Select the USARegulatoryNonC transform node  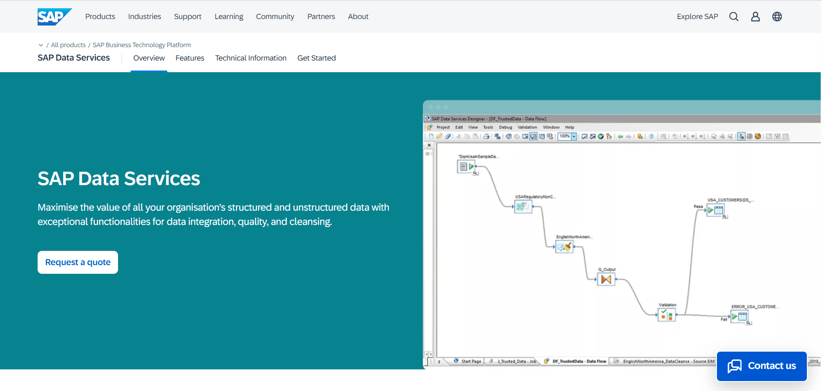click(x=523, y=207)
